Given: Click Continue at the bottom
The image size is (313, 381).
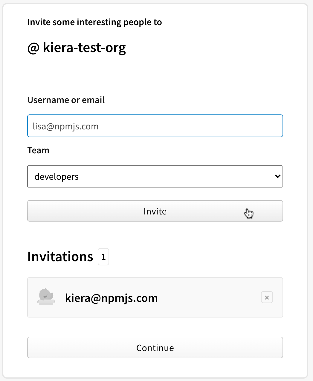Looking at the screenshot, I should 155,347.
